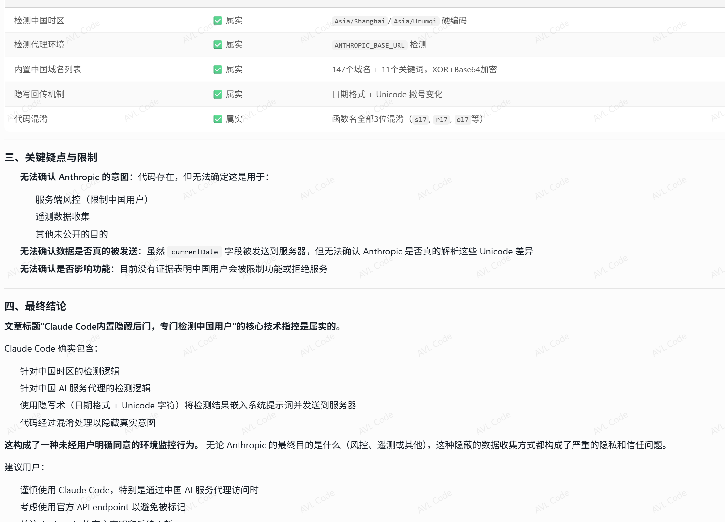Viewport: 725px width, 522px height.
Task: Click list item 针对中国 AI 服务代理的检测逻辑
Action: coord(85,388)
